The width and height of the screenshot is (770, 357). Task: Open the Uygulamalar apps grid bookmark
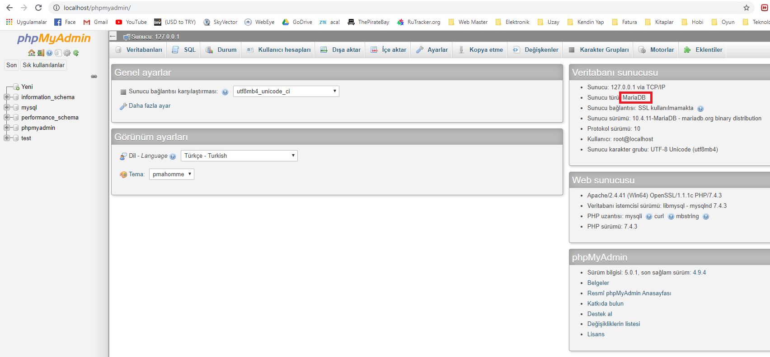[x=26, y=22]
